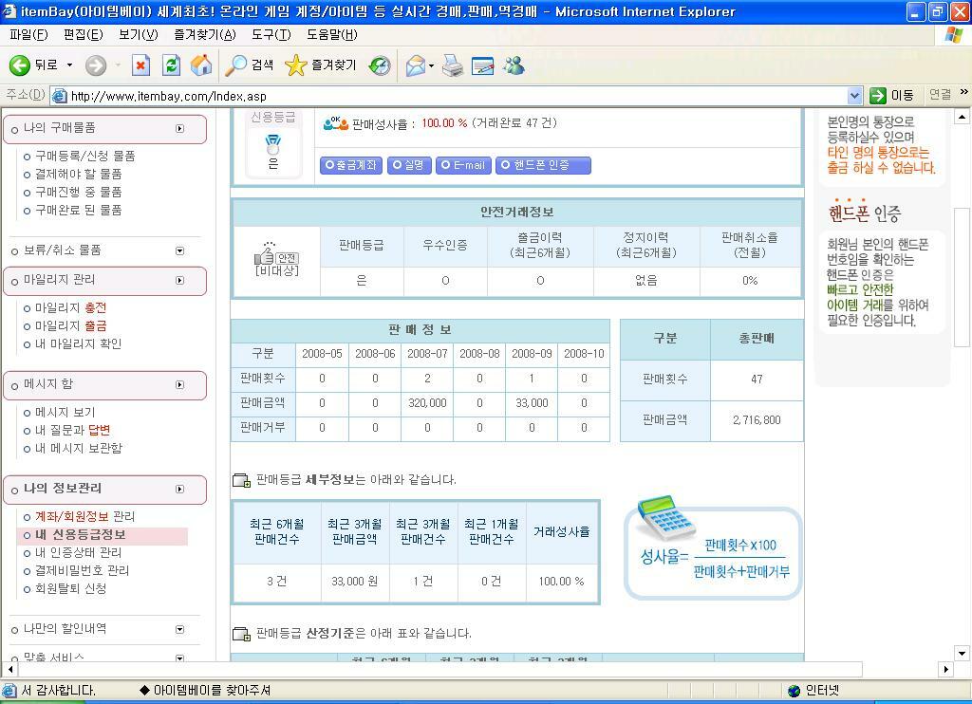Click folder icon beside 판매등급 산정기준

pyautogui.click(x=241, y=634)
